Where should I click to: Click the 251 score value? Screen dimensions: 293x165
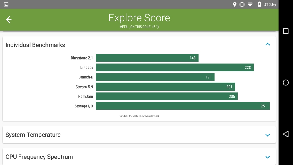tap(264, 106)
